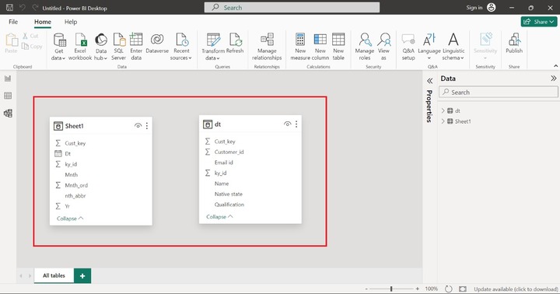Click the zoom slider handle

391,289
